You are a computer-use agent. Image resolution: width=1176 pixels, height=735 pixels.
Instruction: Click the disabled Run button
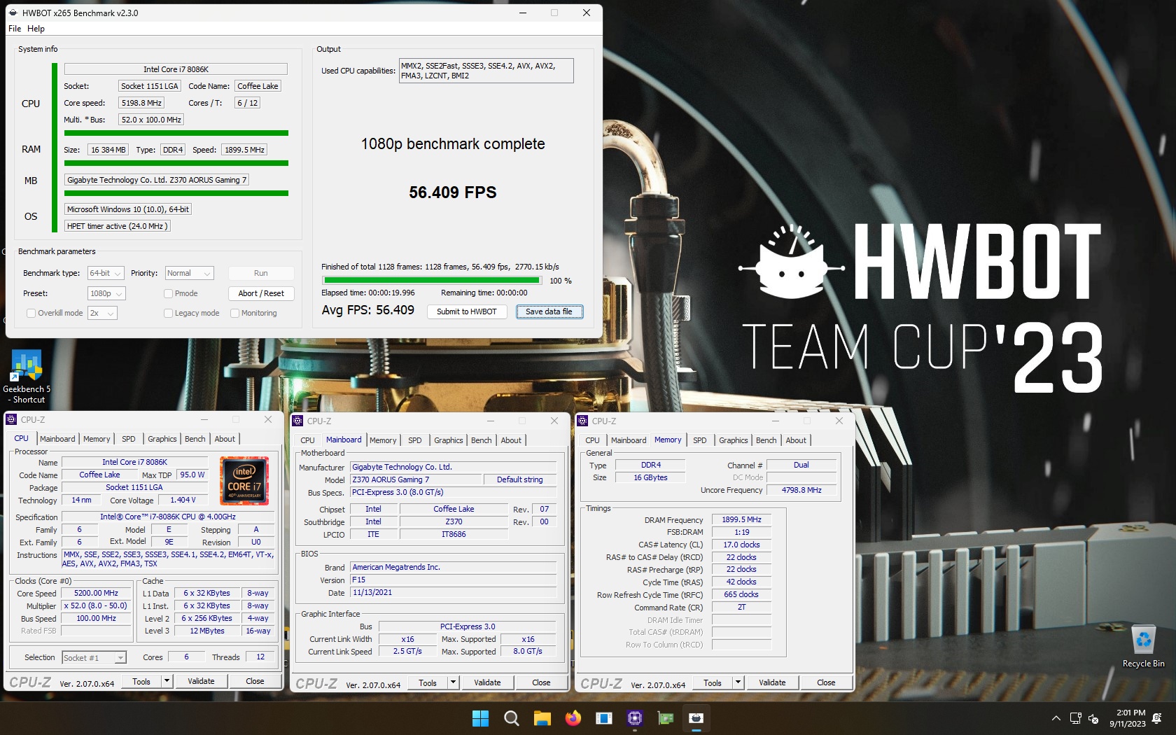tap(261, 273)
